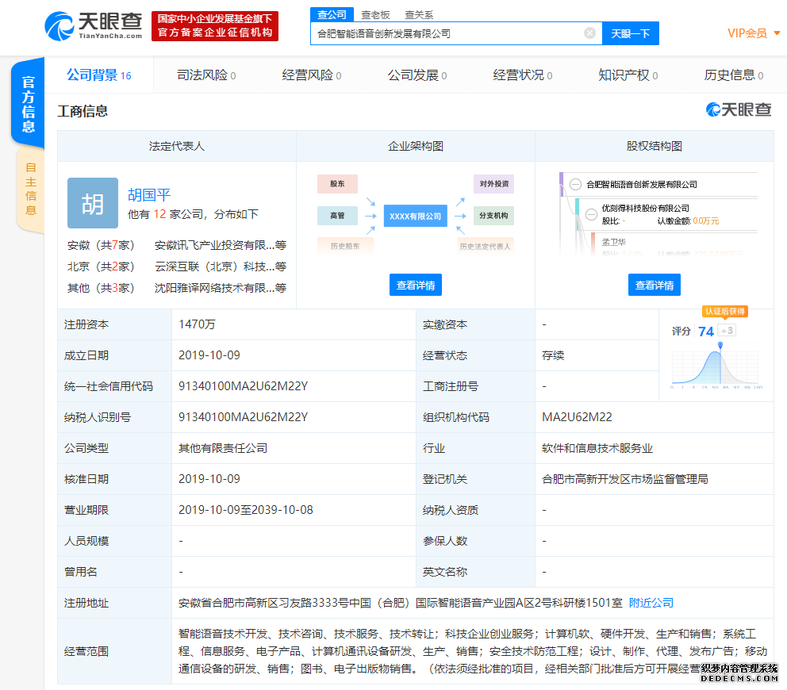The width and height of the screenshot is (787, 690).
Task: Click the industry value 软件和信息技术服务业
Action: click(x=597, y=448)
